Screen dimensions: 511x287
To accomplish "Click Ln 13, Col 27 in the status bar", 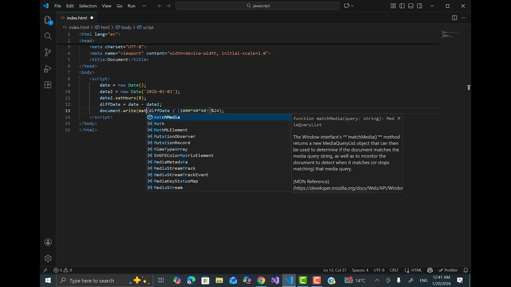I will (335, 270).
